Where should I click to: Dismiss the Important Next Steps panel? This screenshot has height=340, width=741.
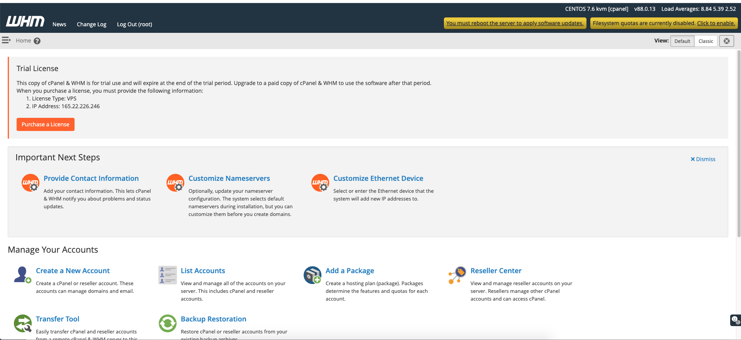(703, 159)
